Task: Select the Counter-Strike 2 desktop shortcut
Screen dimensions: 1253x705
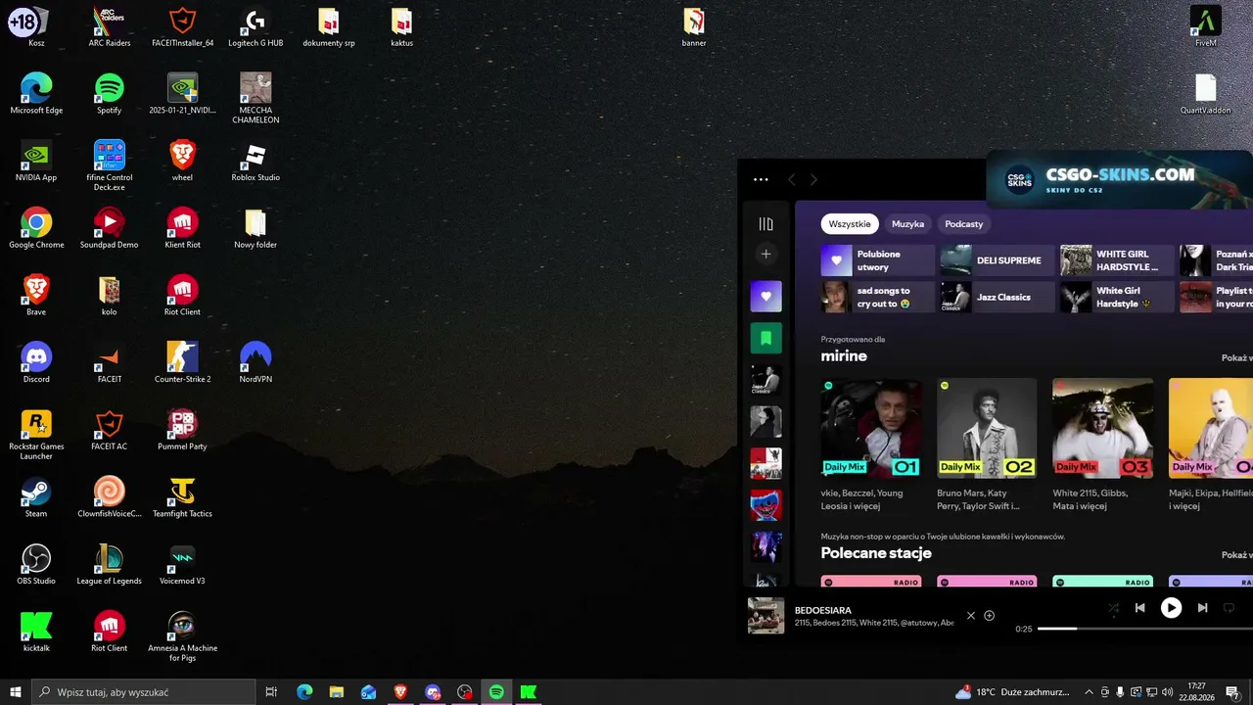Action: (182, 363)
